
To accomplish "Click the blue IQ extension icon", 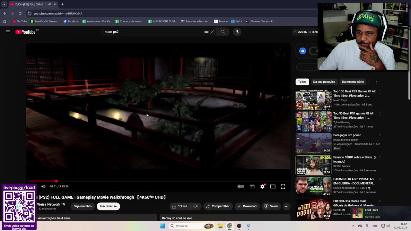I will [302, 51].
